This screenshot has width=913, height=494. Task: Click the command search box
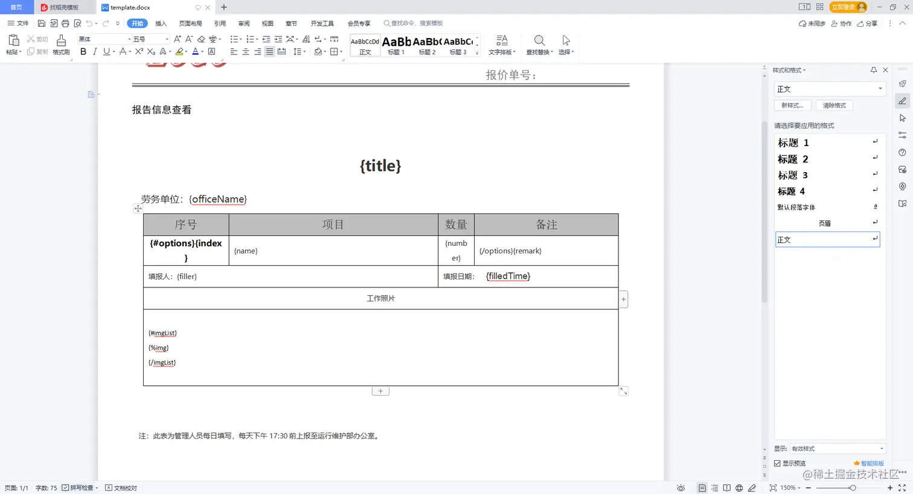pos(414,24)
